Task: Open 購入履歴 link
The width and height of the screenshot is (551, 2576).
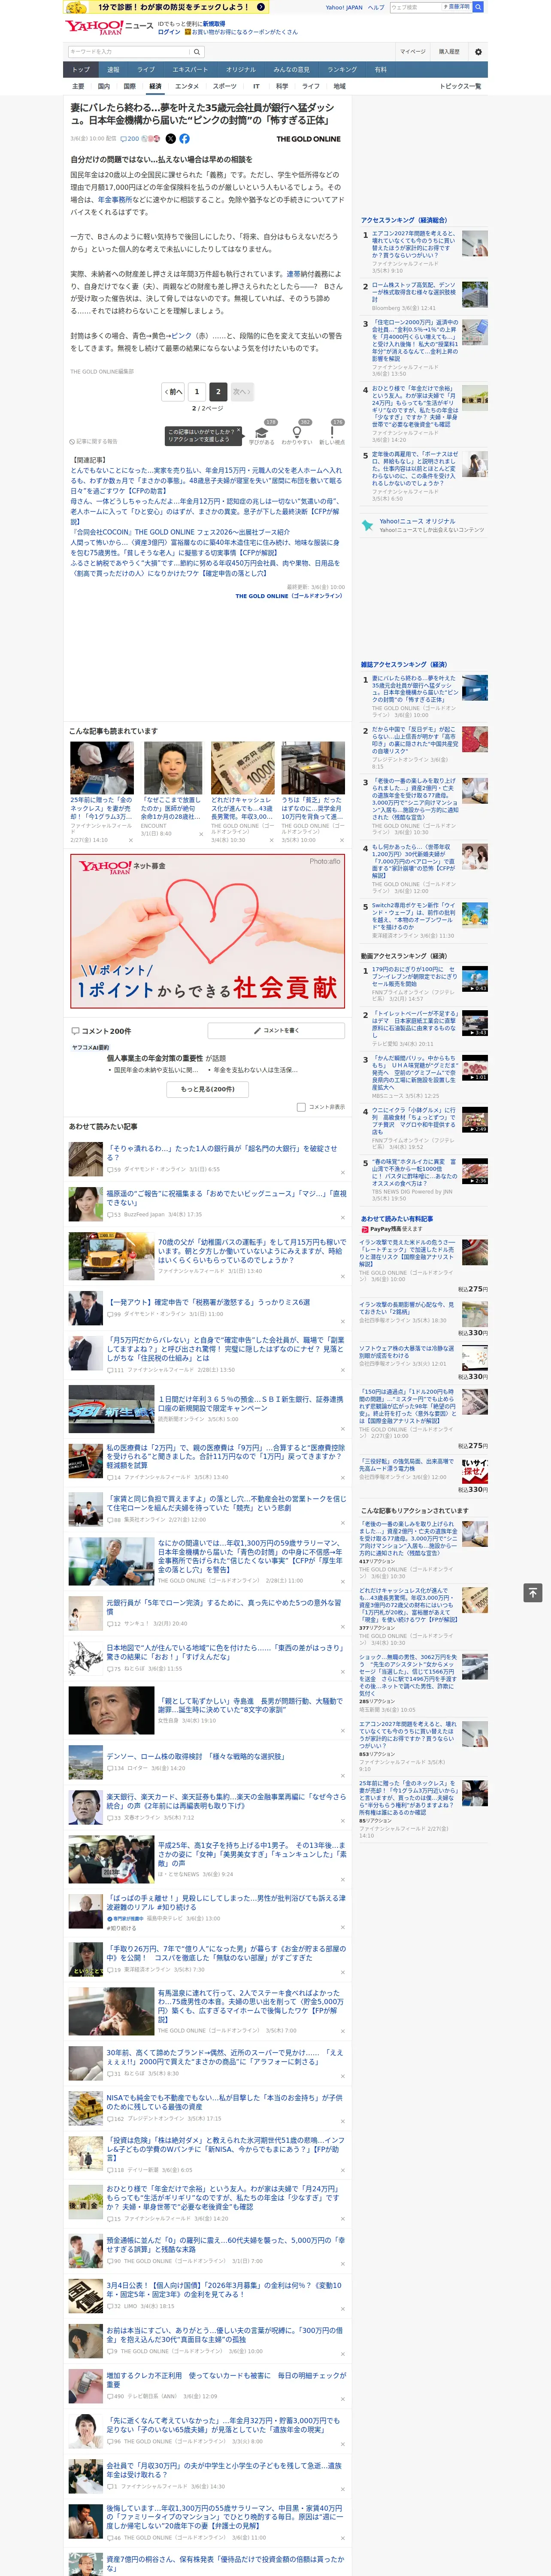Action: pos(449,51)
